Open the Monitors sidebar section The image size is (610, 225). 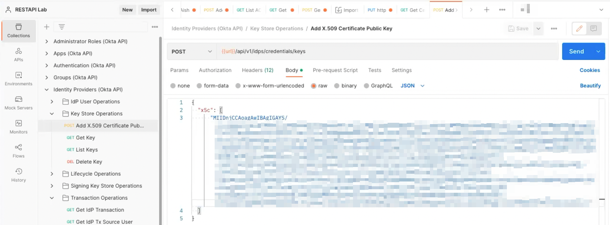tap(18, 127)
